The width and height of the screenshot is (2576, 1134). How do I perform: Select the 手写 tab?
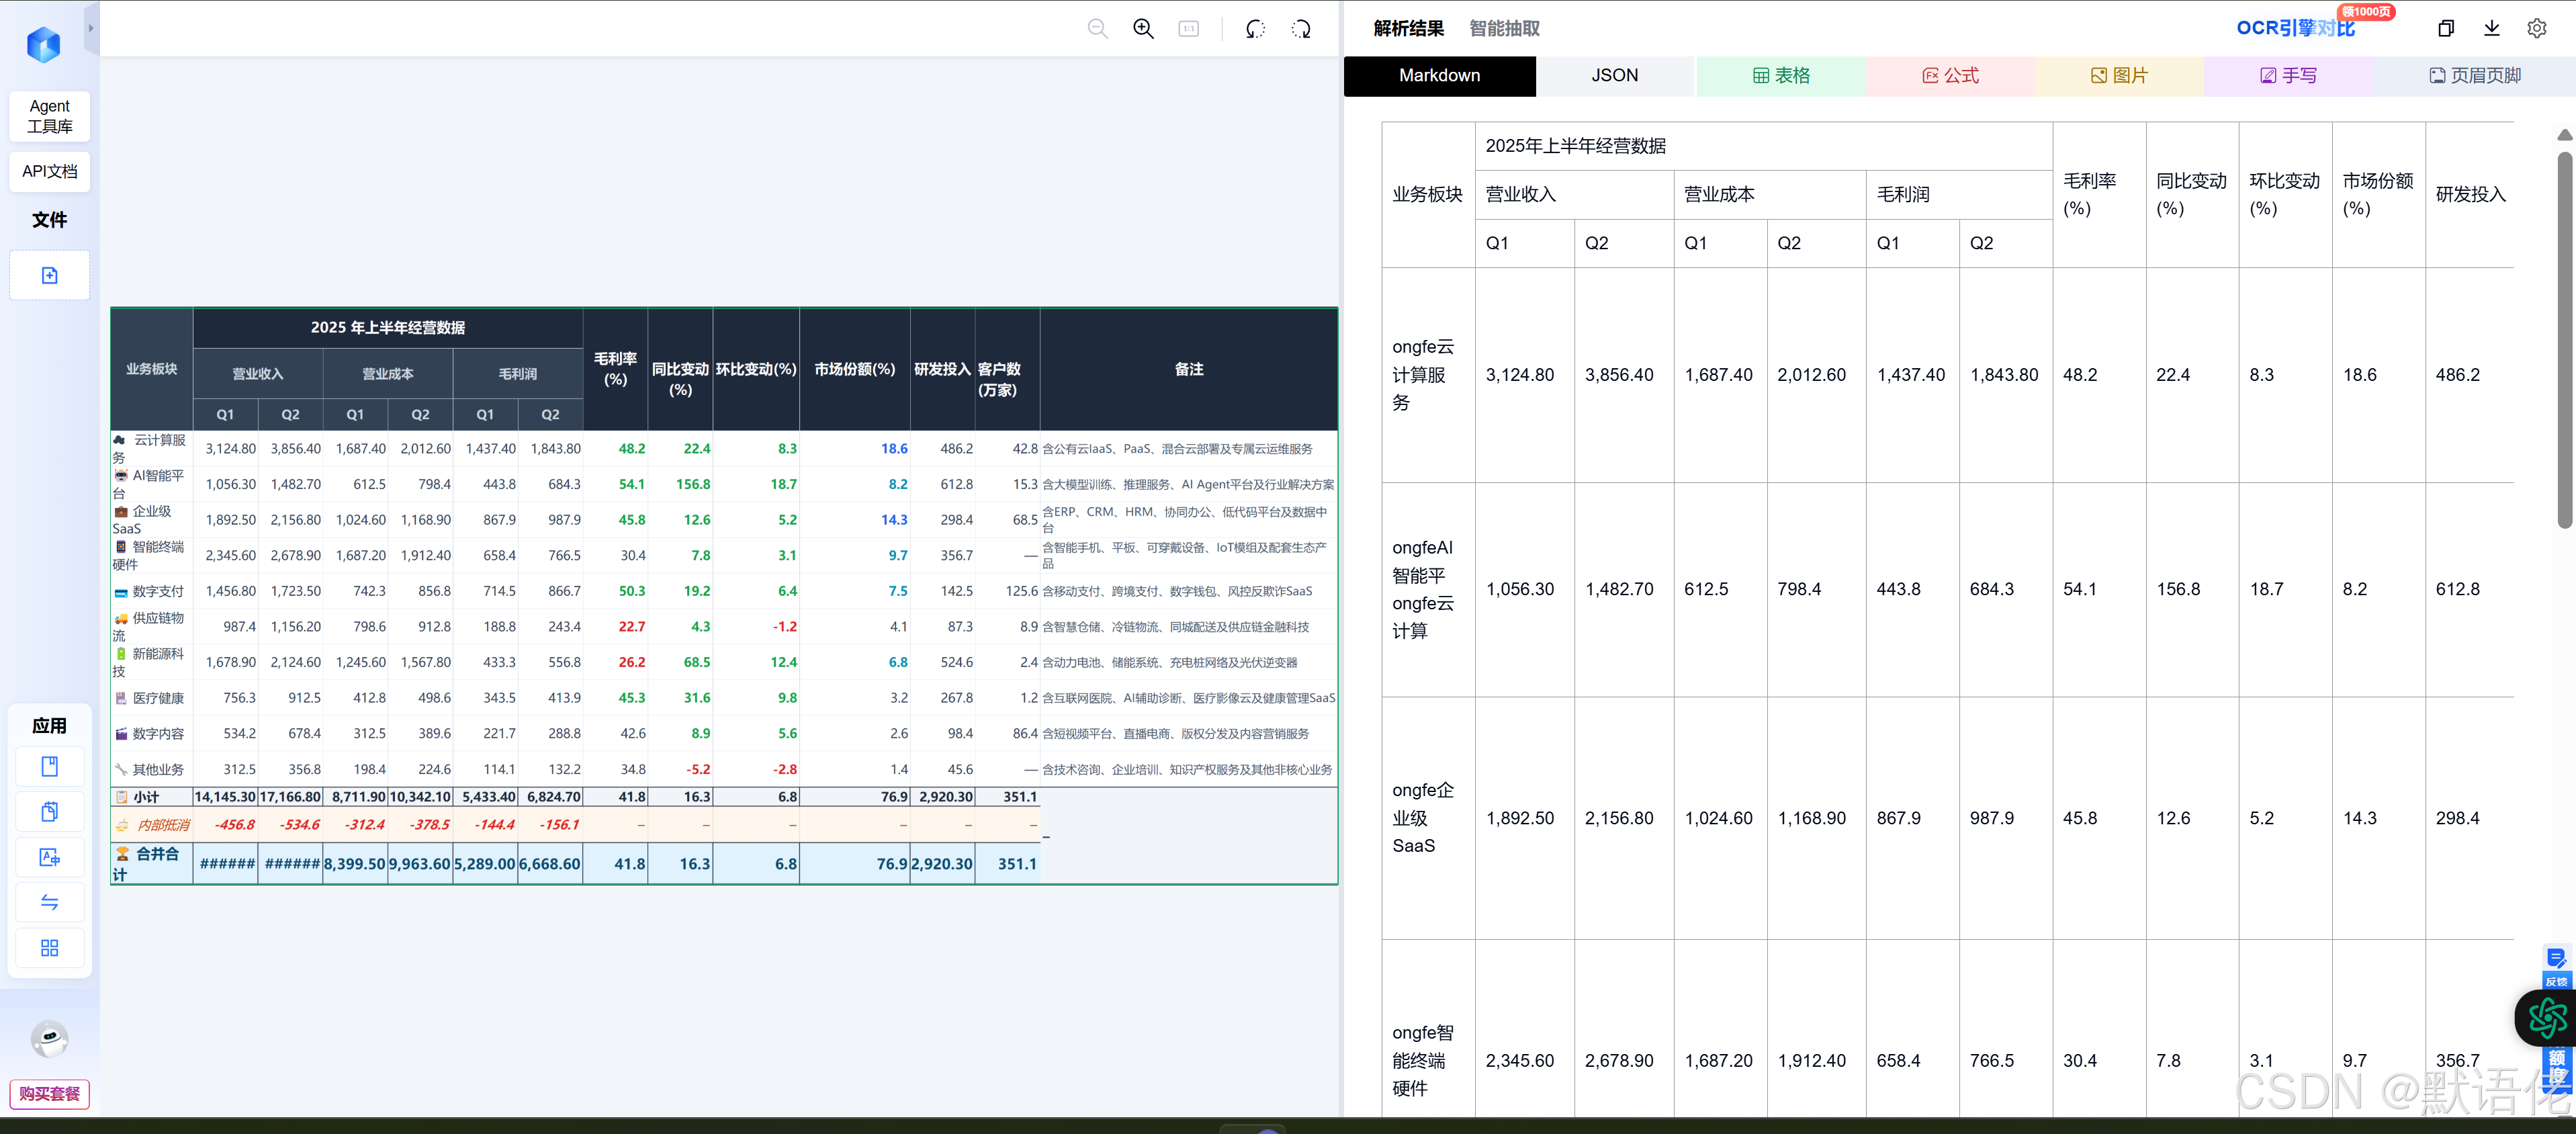[2288, 76]
